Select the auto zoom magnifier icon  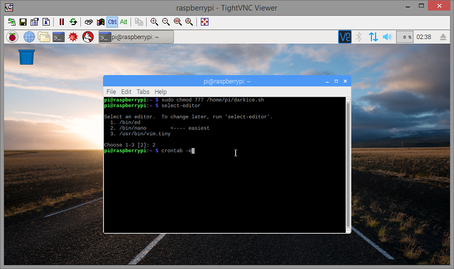coord(189,22)
